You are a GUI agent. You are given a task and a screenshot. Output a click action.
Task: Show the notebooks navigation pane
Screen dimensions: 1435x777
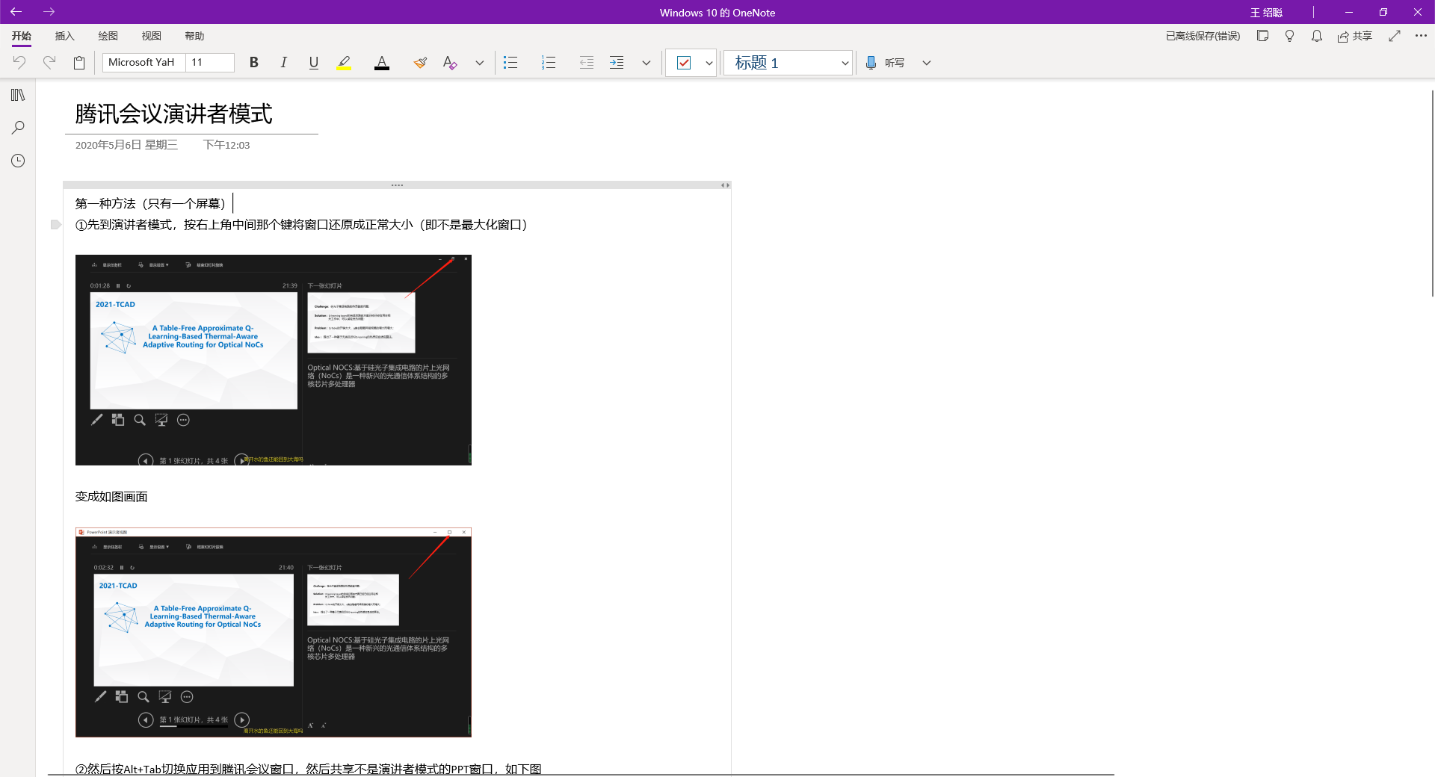click(x=18, y=95)
